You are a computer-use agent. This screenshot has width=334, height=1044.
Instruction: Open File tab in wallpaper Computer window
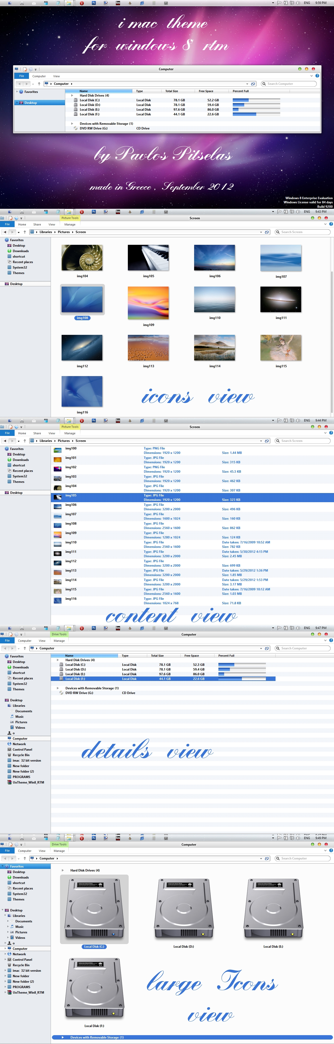coord(22,76)
